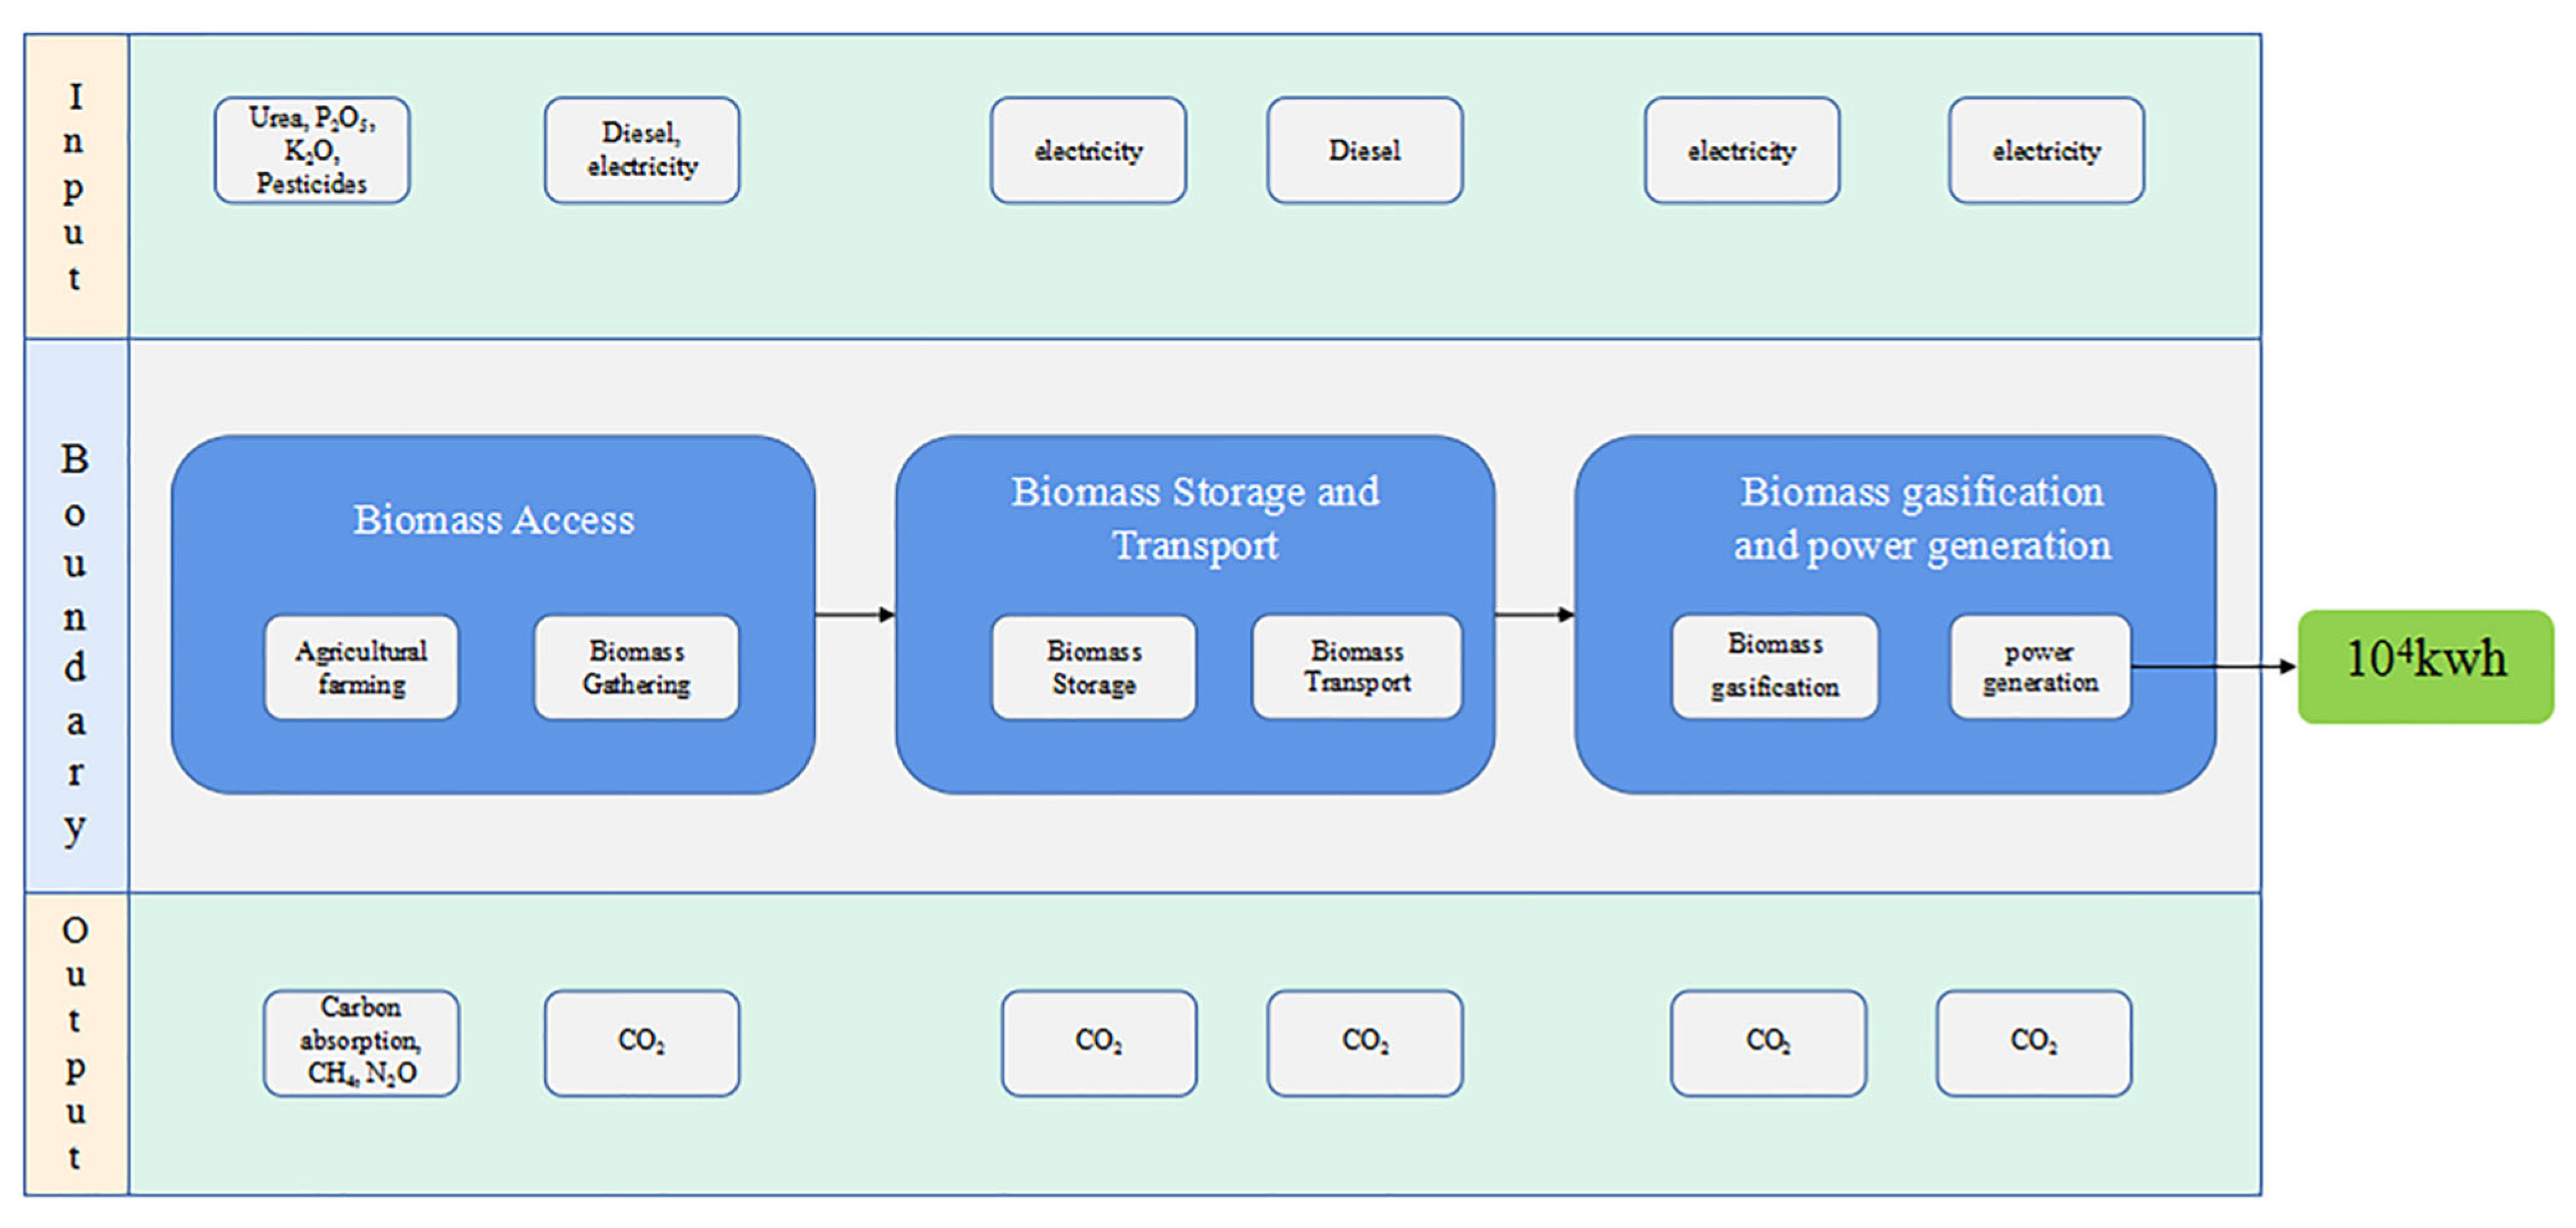Click the Biomass Storage and Transport heading

1195,518
